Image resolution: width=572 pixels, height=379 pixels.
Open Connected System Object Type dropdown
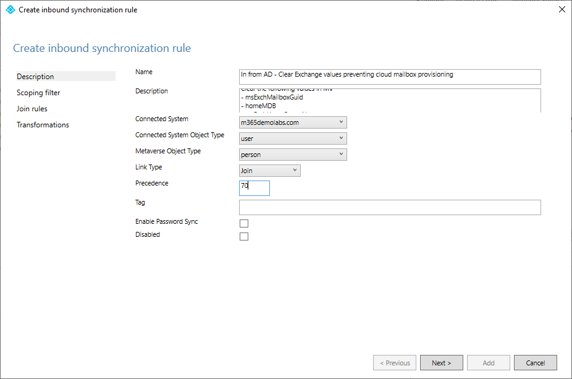click(x=293, y=138)
